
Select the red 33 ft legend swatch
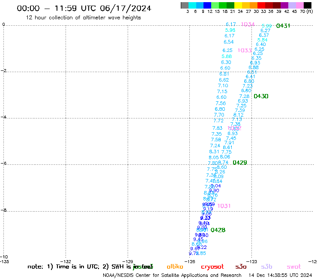click(x=261, y=5)
